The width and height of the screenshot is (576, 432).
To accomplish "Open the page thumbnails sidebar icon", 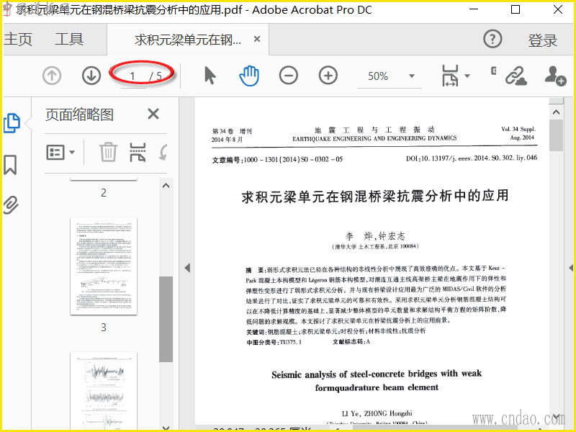I will [12, 122].
